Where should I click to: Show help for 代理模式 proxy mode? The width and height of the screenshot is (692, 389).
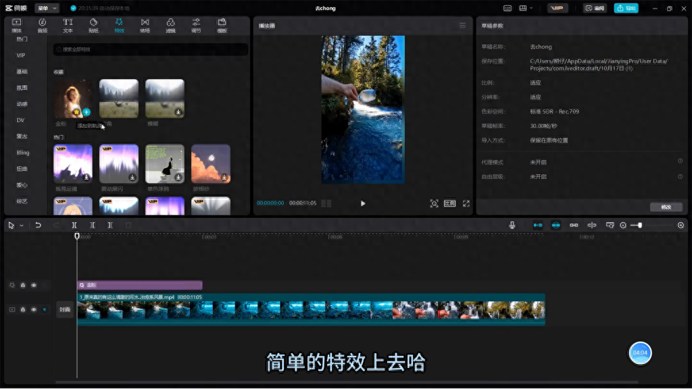pos(680,161)
